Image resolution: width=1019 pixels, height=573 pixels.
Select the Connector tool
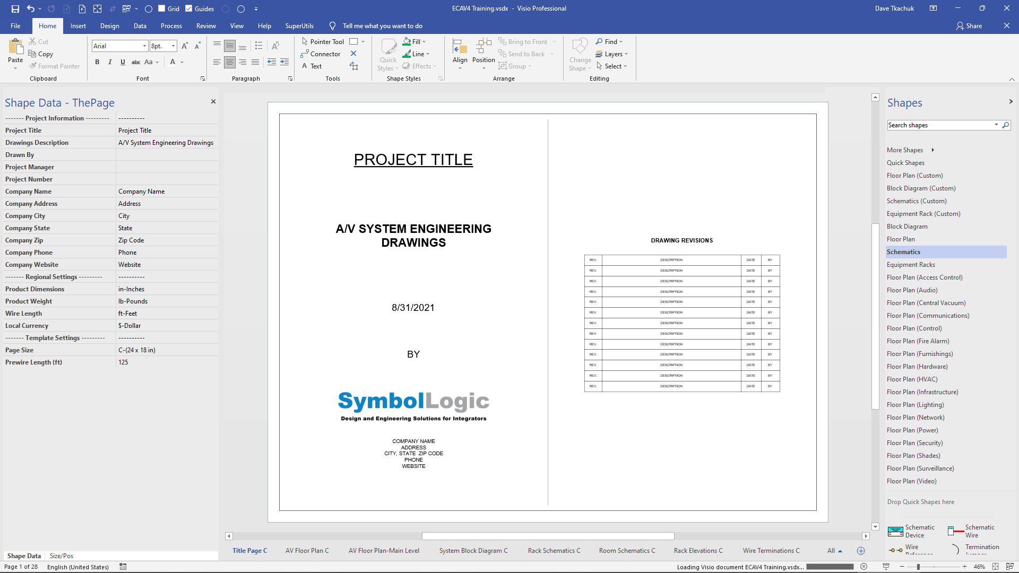coord(321,54)
